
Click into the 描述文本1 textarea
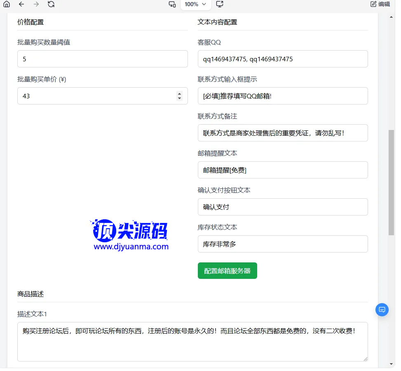pos(192,341)
